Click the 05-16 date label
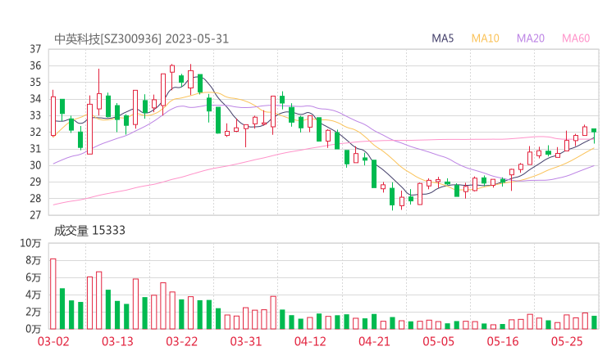607x360 pixels. click(503, 341)
